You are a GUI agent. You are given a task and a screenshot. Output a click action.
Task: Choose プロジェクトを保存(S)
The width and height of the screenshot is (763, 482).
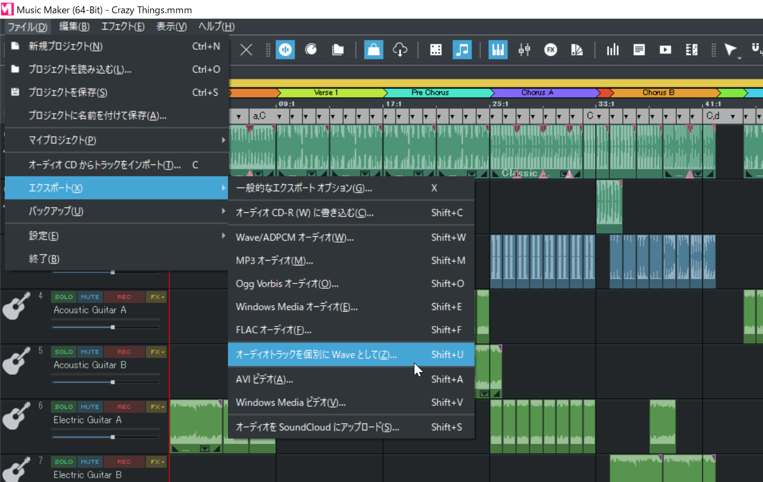tap(116, 92)
